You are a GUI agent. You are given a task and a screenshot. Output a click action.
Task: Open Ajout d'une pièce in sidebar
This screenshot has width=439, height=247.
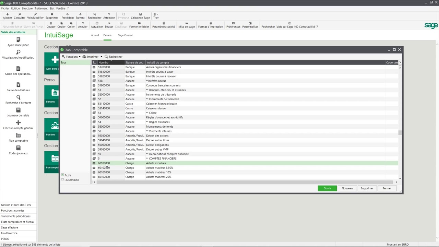click(x=18, y=42)
